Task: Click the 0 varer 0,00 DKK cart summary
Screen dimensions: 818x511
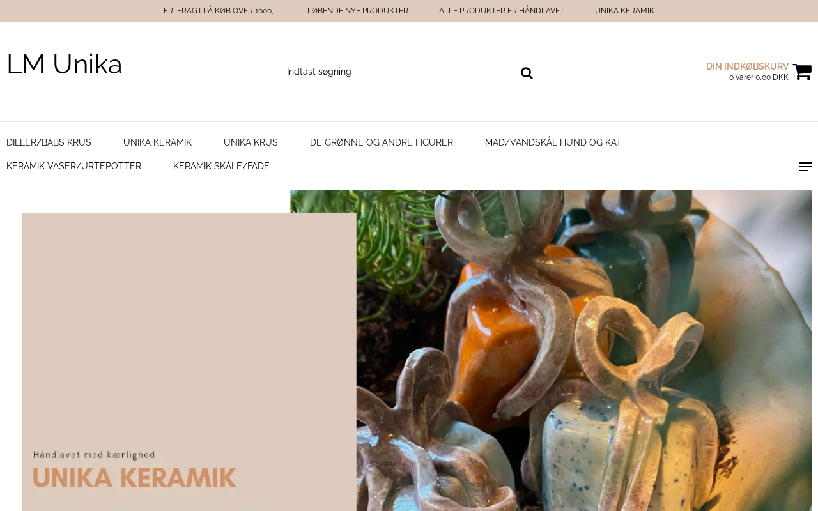Action: [759, 77]
